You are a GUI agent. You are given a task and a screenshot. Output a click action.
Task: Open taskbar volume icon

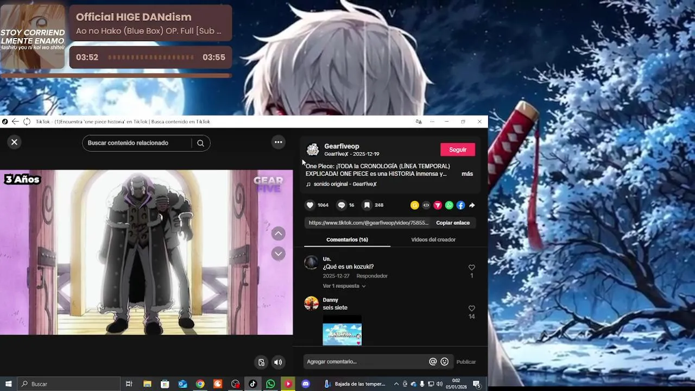pos(439,384)
